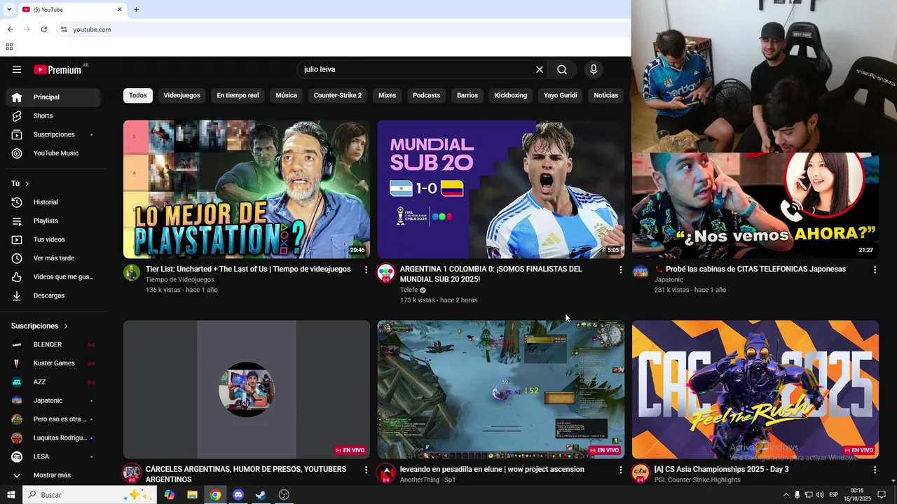Expand Suscripciones section heading chevron
The width and height of the screenshot is (897, 504).
click(x=66, y=326)
